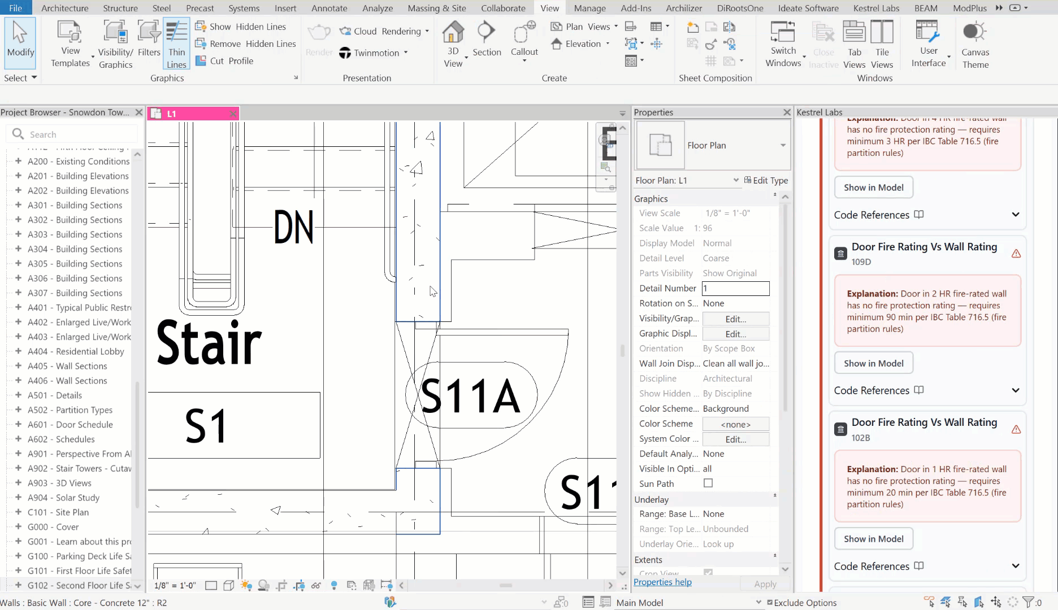The image size is (1058, 610).
Task: Enable Sun Path in the status bar
Action: click(246, 586)
